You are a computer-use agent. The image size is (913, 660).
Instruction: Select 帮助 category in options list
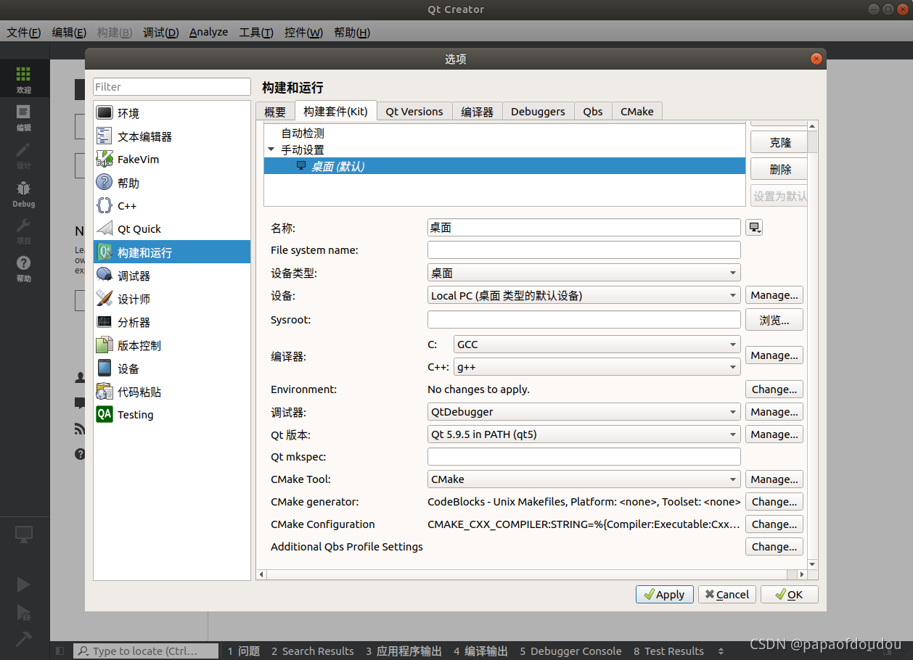[x=172, y=183]
